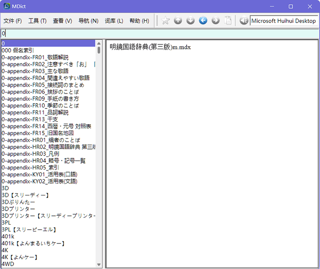This screenshot has height=269, width=320.
Task: Click the favorites star icon
Action: click(165, 20)
